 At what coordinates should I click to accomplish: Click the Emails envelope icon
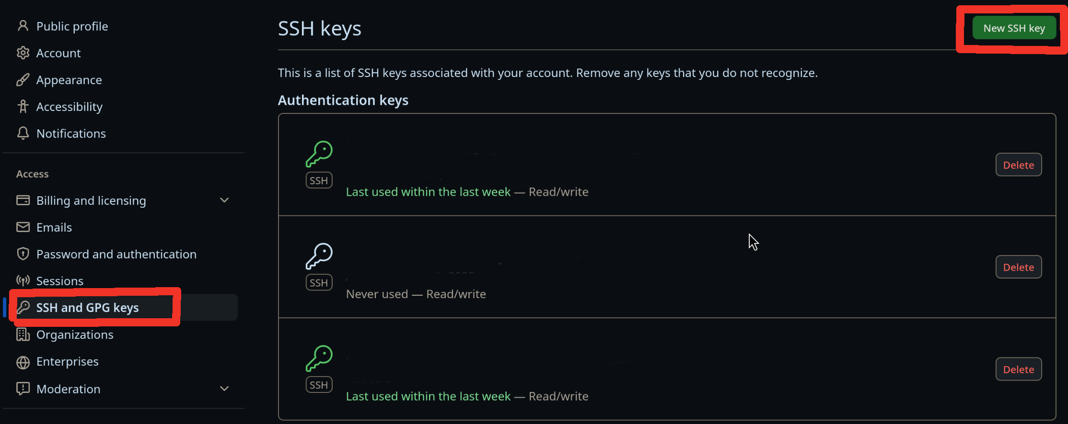(23, 227)
